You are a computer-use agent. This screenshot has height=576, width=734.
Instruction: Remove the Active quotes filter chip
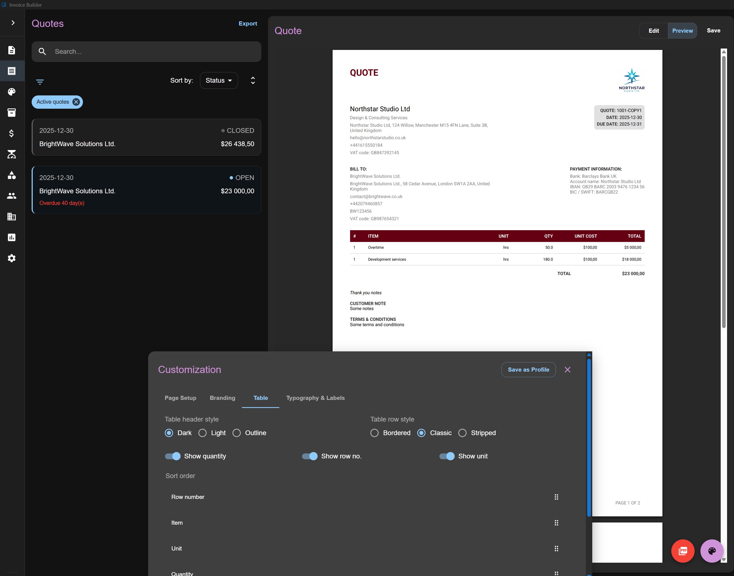(x=76, y=102)
